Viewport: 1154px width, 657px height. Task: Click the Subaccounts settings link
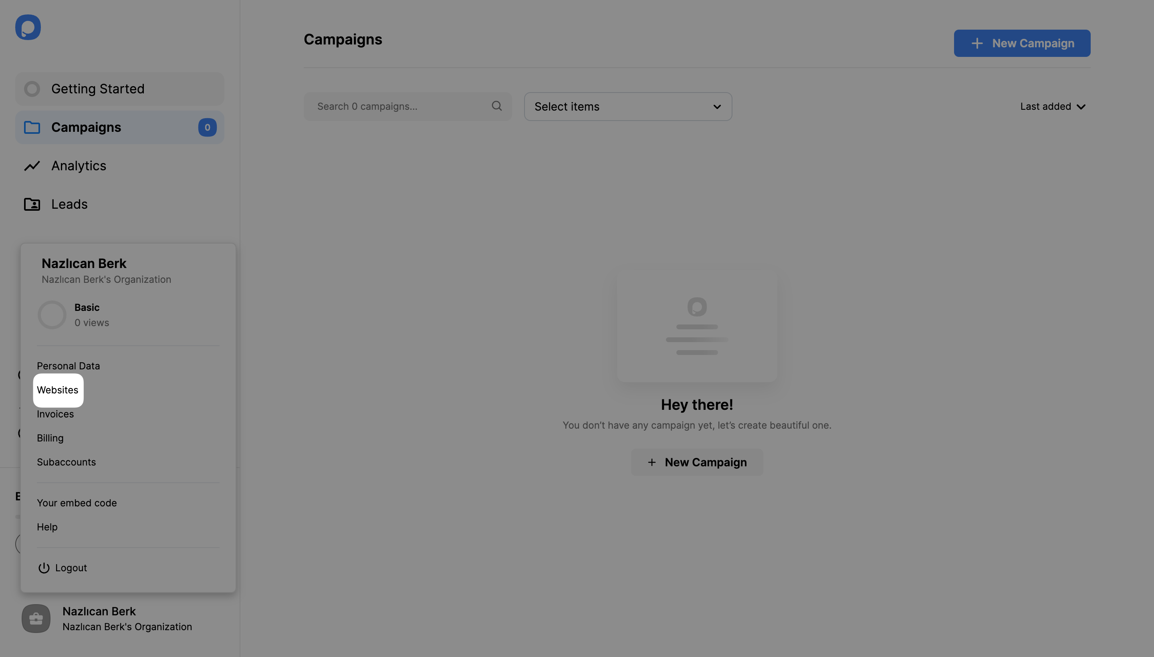click(67, 462)
